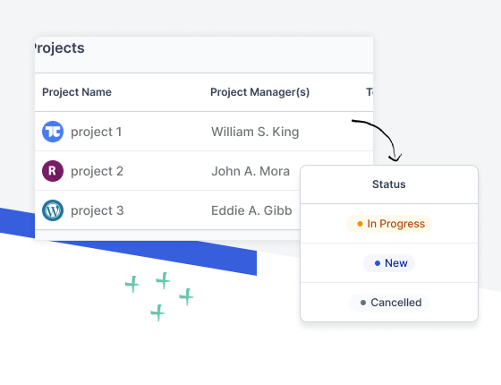
Task: Click manager name John A. Mora
Action: coord(250,171)
